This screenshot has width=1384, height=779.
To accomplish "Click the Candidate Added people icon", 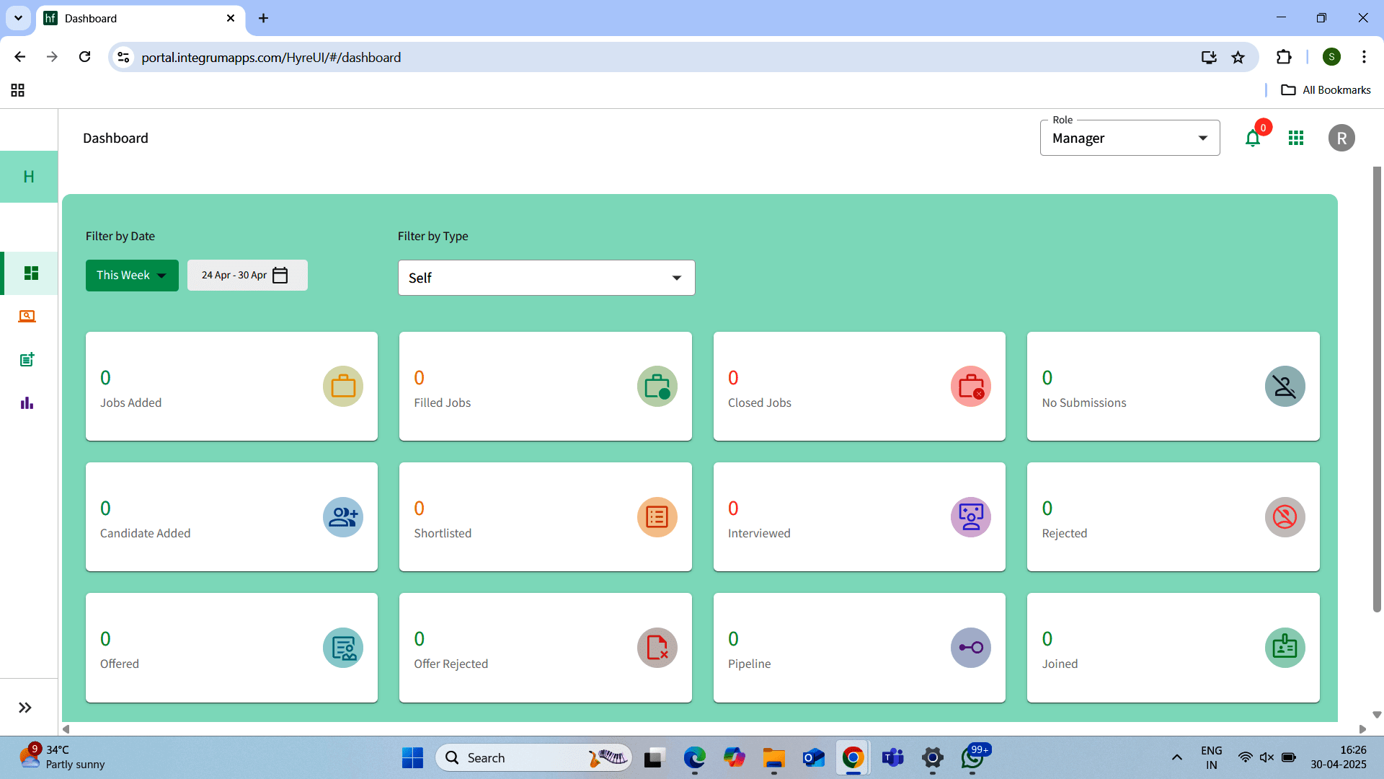I will click(x=343, y=517).
